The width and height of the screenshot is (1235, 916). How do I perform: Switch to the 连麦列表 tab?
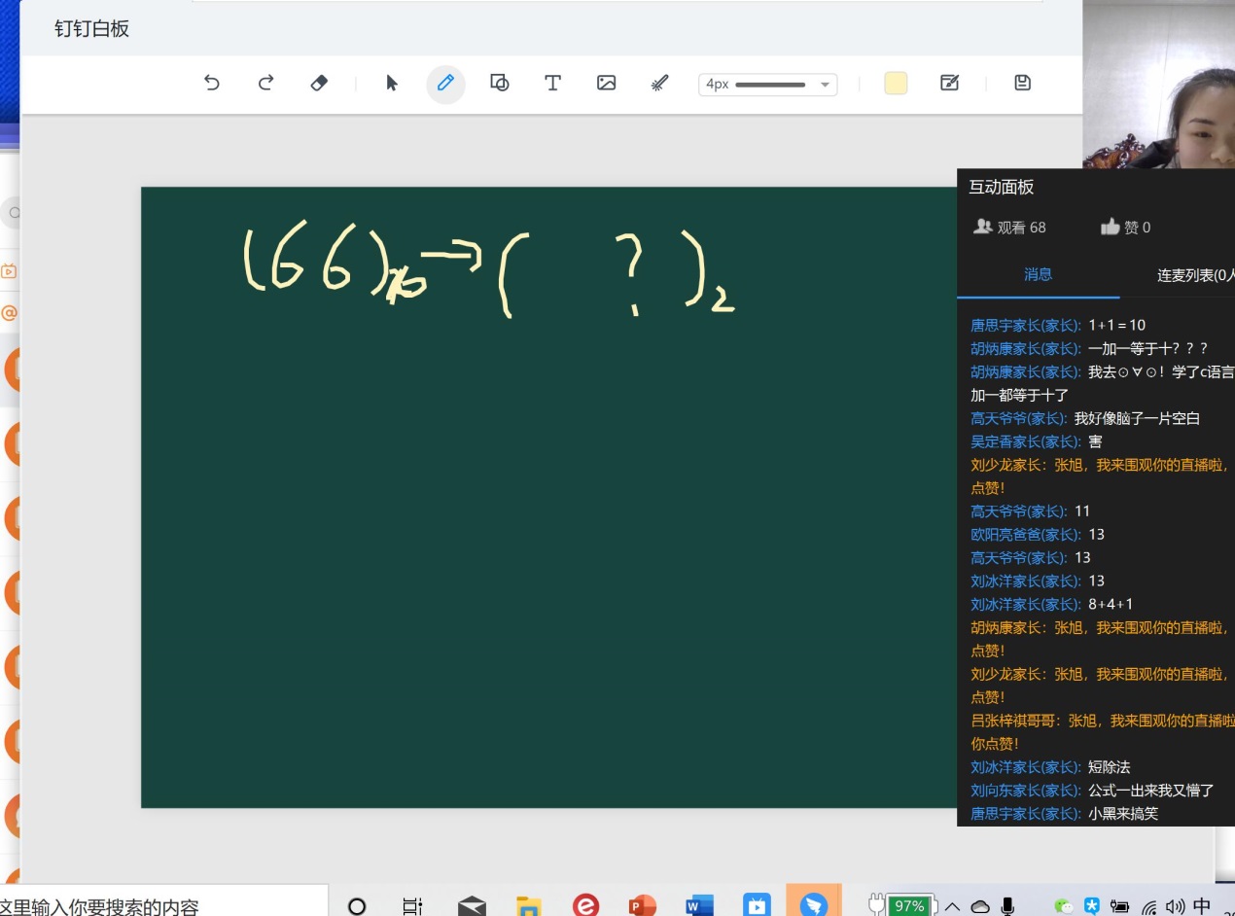1194,275
